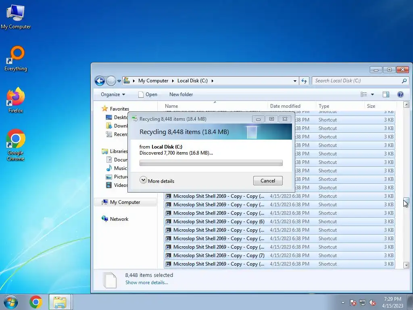The height and width of the screenshot is (310, 413).
Task: Select Libraries in navigation pane
Action: 119,151
